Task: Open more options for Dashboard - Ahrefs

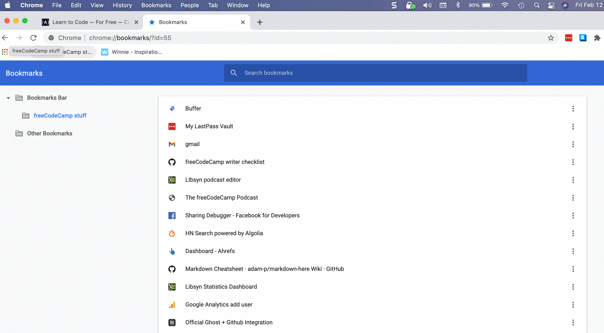Action: (x=573, y=251)
